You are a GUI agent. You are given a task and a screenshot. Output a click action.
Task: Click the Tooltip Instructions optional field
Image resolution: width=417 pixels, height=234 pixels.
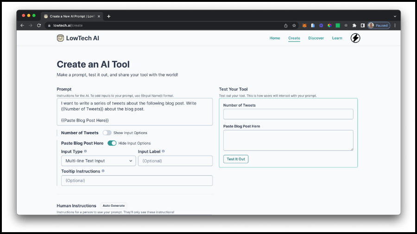137,180
